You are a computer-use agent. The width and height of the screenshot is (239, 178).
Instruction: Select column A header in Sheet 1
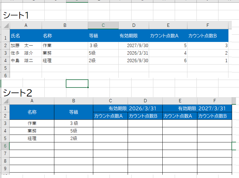tap(26, 25)
